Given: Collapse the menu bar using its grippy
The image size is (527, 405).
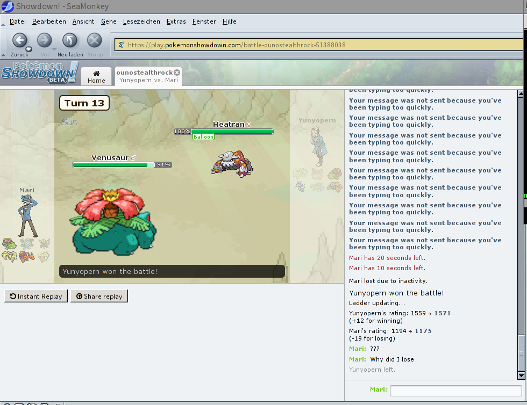Looking at the screenshot, I should 3,21.
